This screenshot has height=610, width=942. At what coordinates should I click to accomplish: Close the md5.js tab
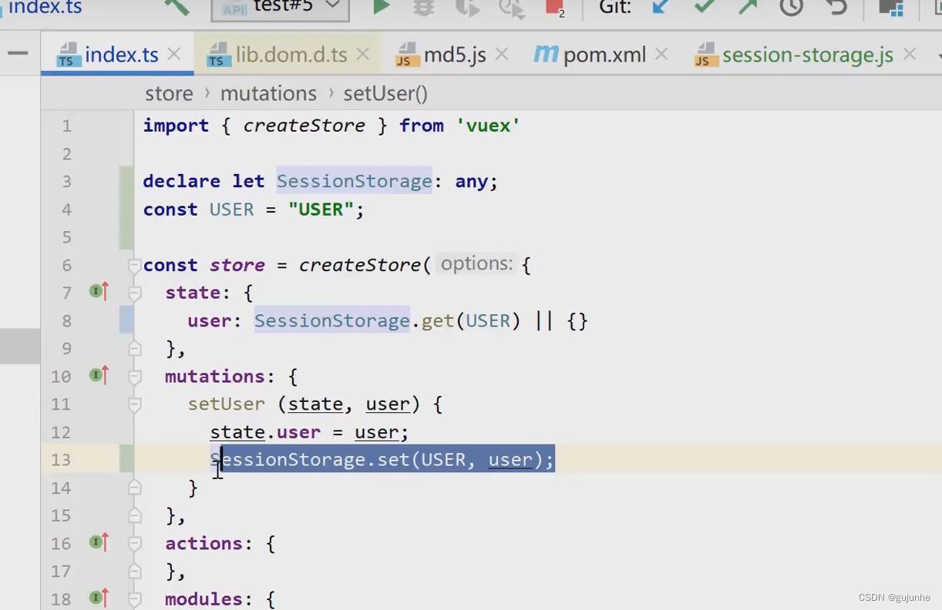[502, 55]
